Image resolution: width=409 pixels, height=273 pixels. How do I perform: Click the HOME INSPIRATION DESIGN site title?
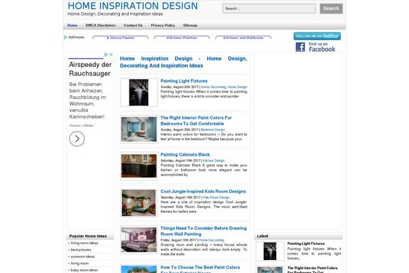click(133, 5)
